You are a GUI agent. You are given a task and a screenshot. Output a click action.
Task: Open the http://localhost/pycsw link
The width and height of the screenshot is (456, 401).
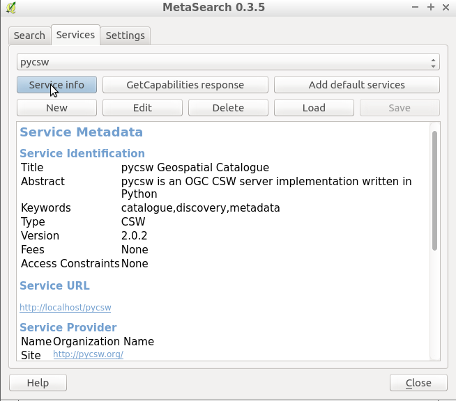[x=66, y=308]
